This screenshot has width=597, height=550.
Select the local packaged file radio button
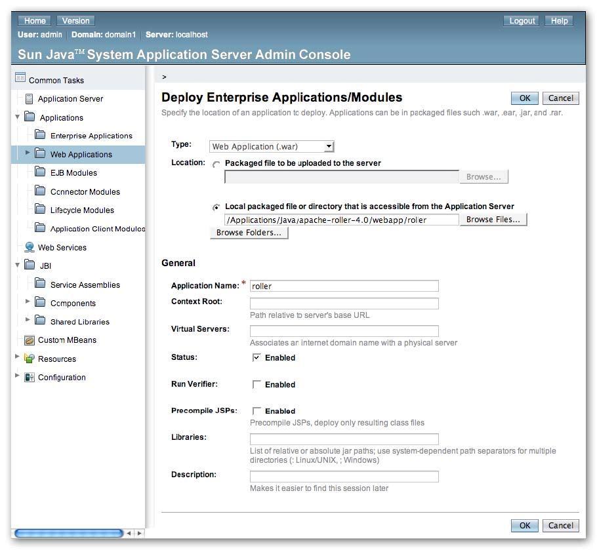tap(216, 207)
